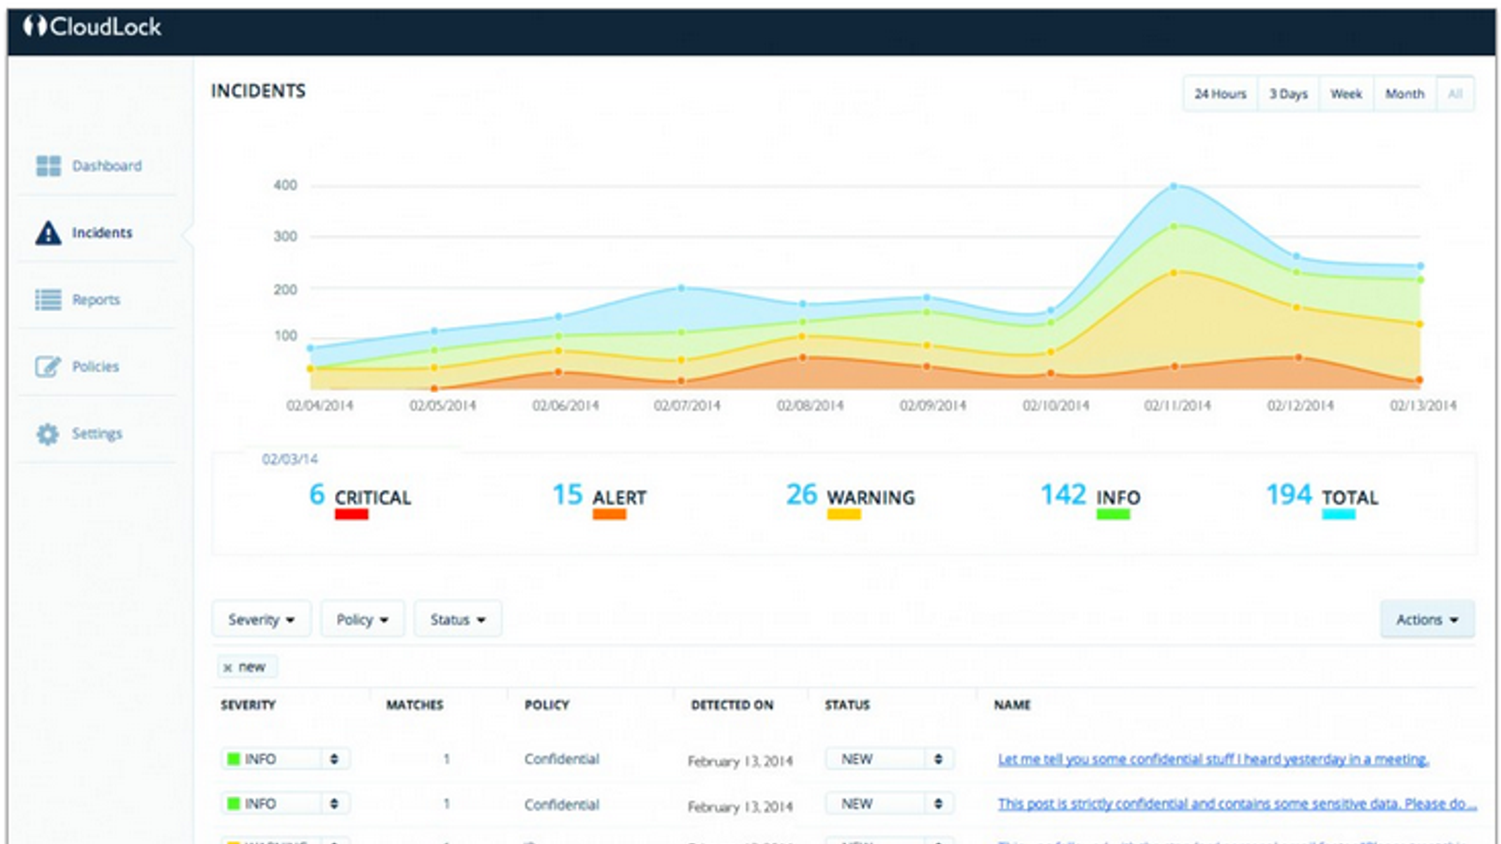Click the red CRITICAL color swatch
This screenshot has width=1501, height=844.
[351, 514]
